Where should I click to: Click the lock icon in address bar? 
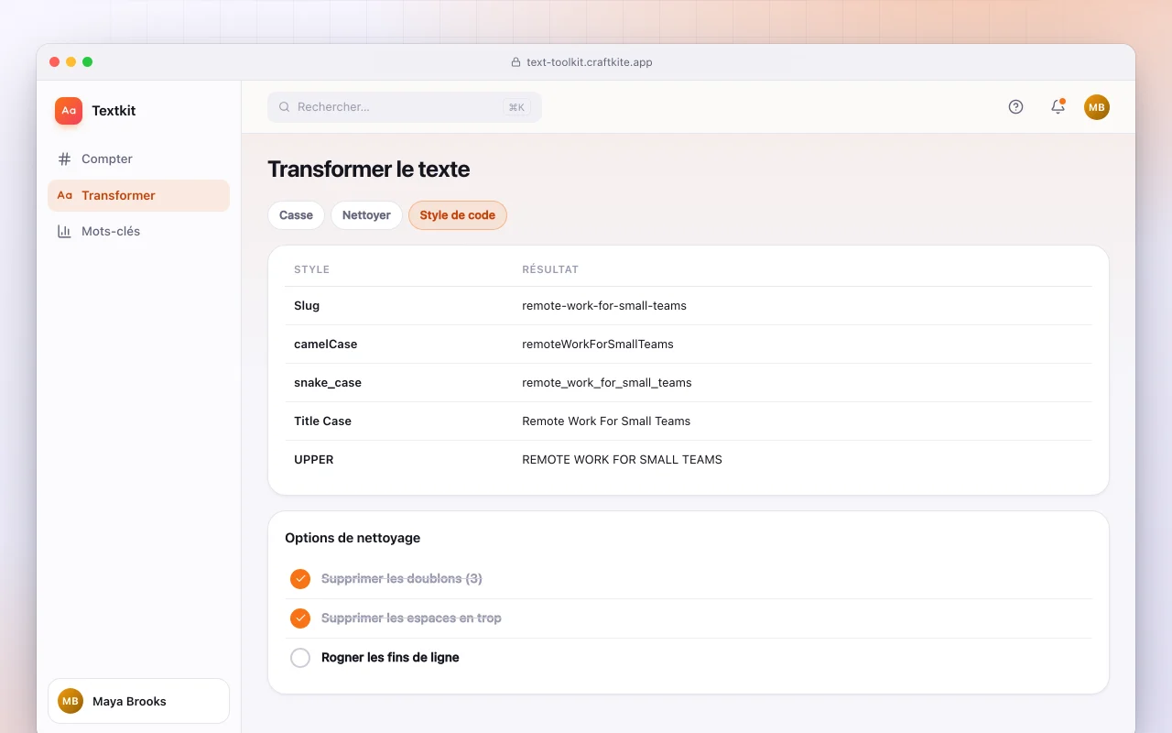(515, 62)
